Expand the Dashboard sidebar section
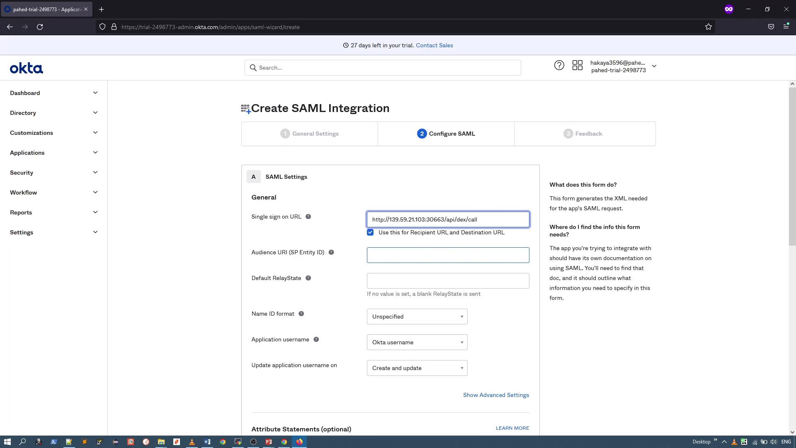Image resolution: width=796 pixels, height=448 pixels. coord(53,93)
